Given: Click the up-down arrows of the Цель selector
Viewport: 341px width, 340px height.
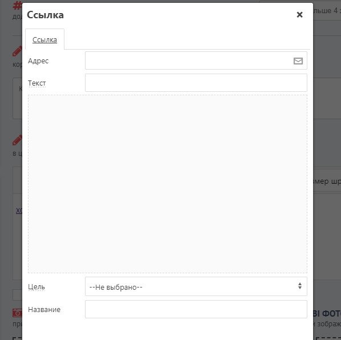Looking at the screenshot, I should point(300,286).
